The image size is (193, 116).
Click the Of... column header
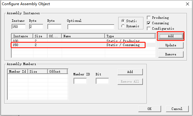point(54,36)
